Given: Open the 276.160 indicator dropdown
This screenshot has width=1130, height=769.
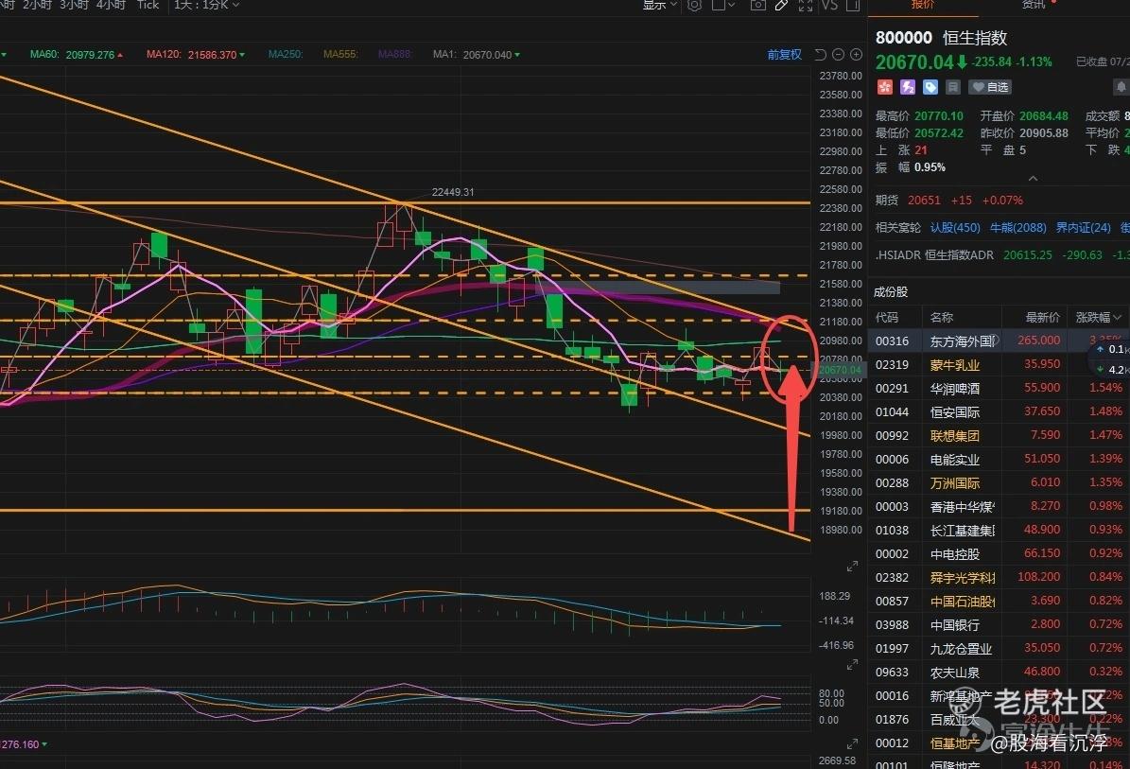Looking at the screenshot, I should click(x=24, y=743).
